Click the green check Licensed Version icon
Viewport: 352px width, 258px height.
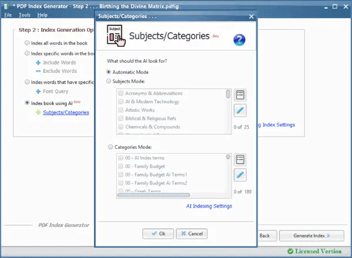[x=290, y=251]
